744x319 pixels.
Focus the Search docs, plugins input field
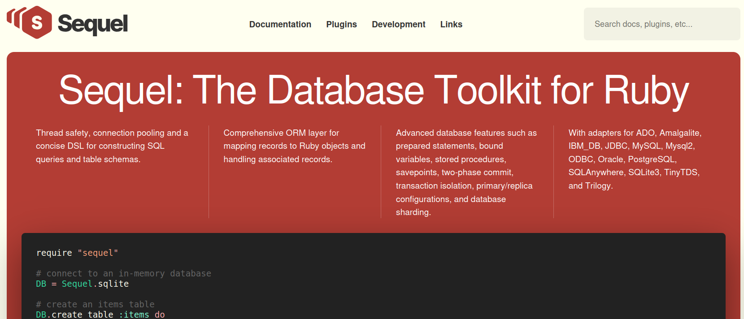point(662,24)
